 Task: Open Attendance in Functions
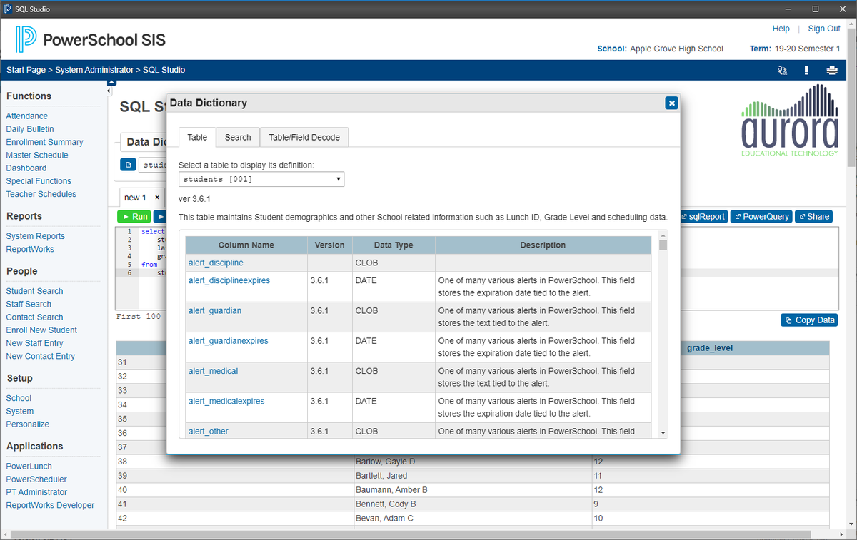[x=27, y=116]
